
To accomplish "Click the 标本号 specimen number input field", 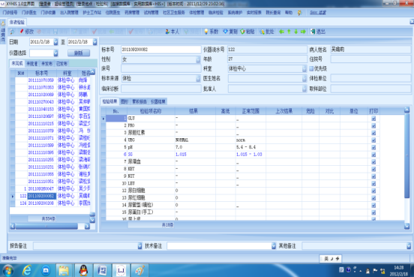I will click(x=160, y=50).
